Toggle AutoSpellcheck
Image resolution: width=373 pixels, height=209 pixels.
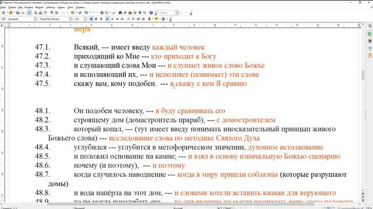click(x=57, y=13)
